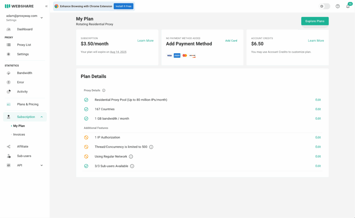Viewport: 355px width, 218px height.
Task: Select the Sub-users icon
Action: click(8, 156)
